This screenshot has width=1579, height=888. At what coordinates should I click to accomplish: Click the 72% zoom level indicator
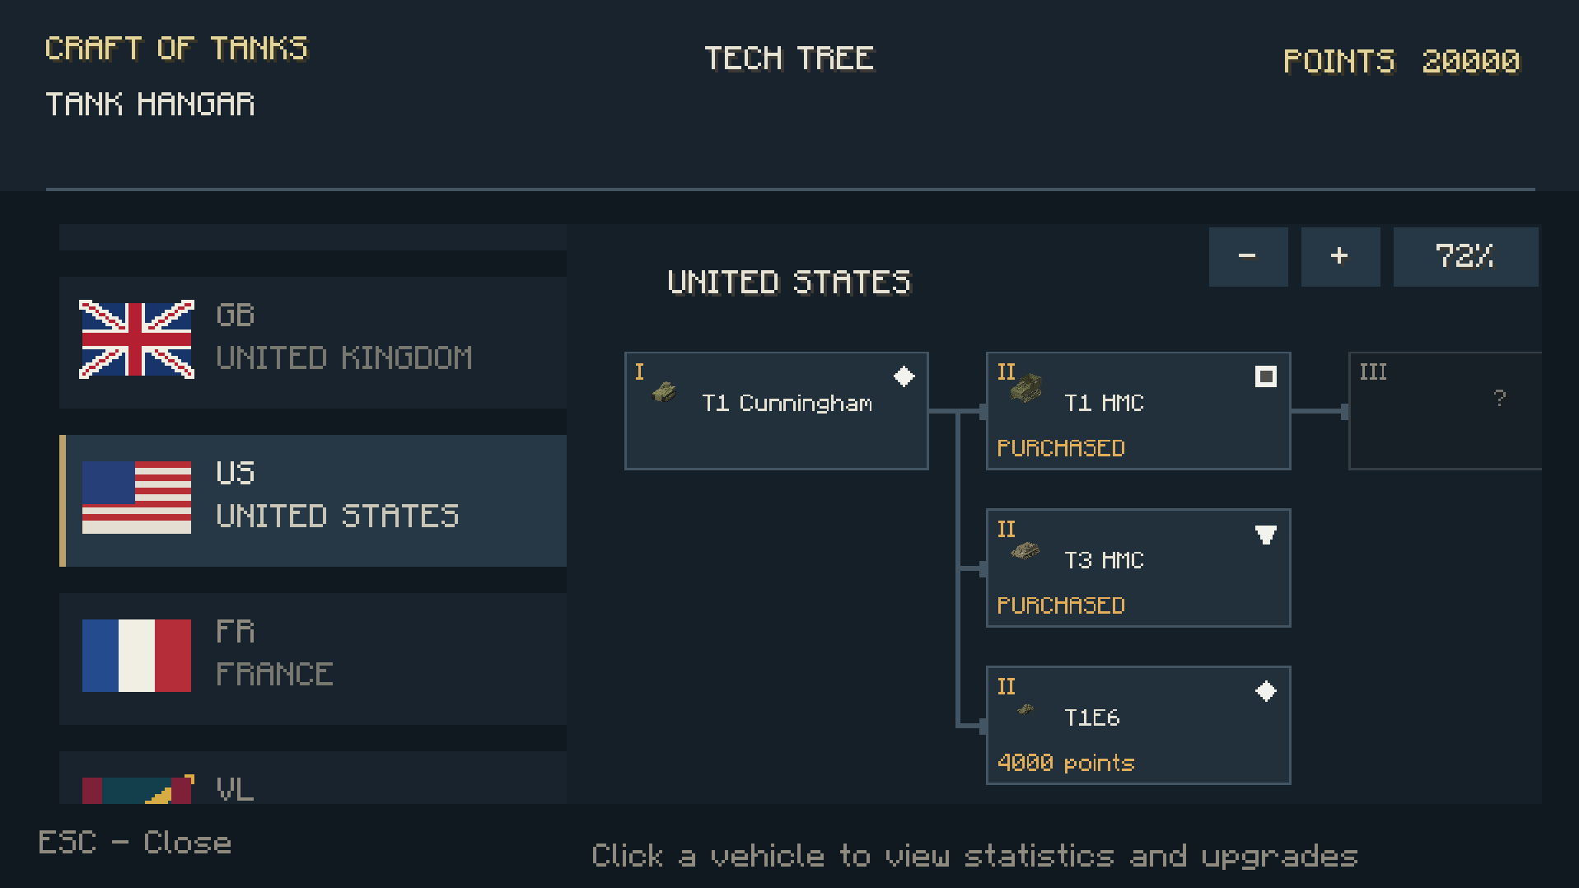tap(1466, 257)
